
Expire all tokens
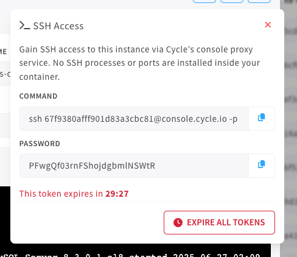point(219,222)
